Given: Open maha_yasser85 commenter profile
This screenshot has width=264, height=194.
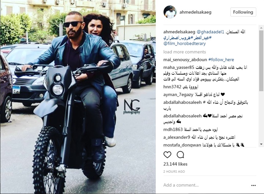Looking at the screenshot, I should point(179,67).
